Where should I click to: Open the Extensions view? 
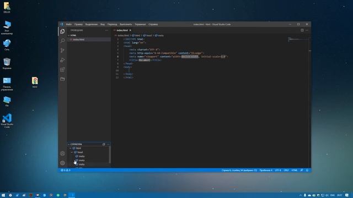(x=62, y=69)
